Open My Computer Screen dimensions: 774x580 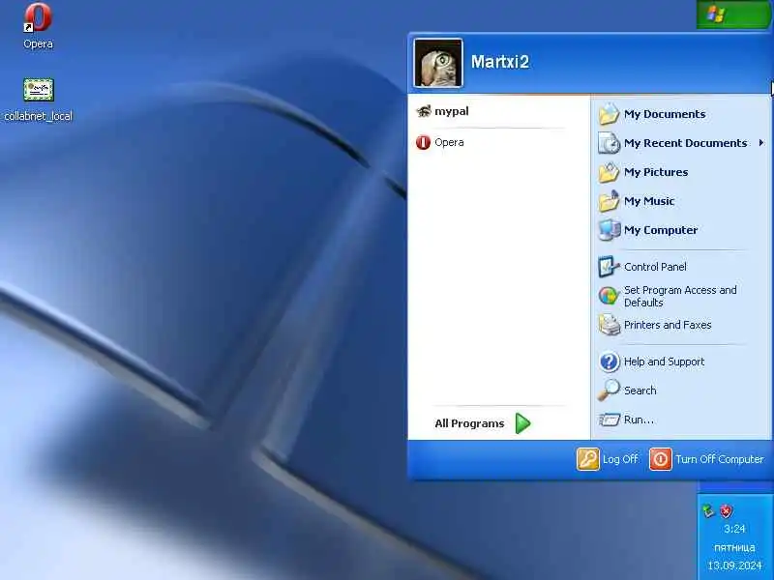pos(681,230)
